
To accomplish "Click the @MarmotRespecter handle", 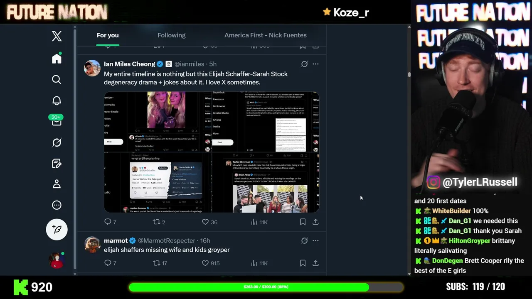I will tap(166, 240).
